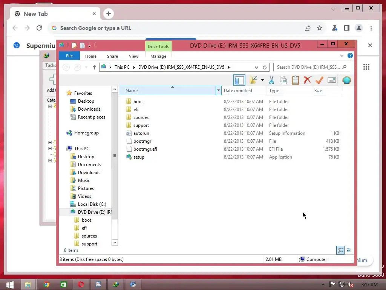
Task: Switch to Details view icon in status bar
Action: 340,250
